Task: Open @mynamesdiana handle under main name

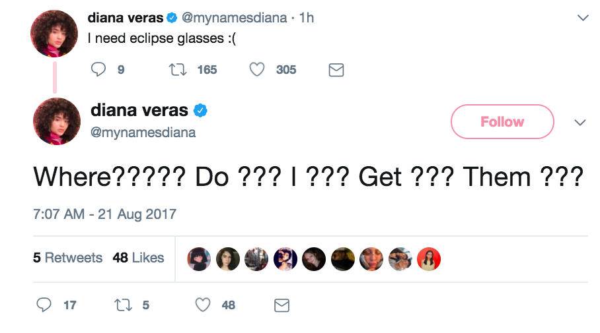Action: (143, 133)
